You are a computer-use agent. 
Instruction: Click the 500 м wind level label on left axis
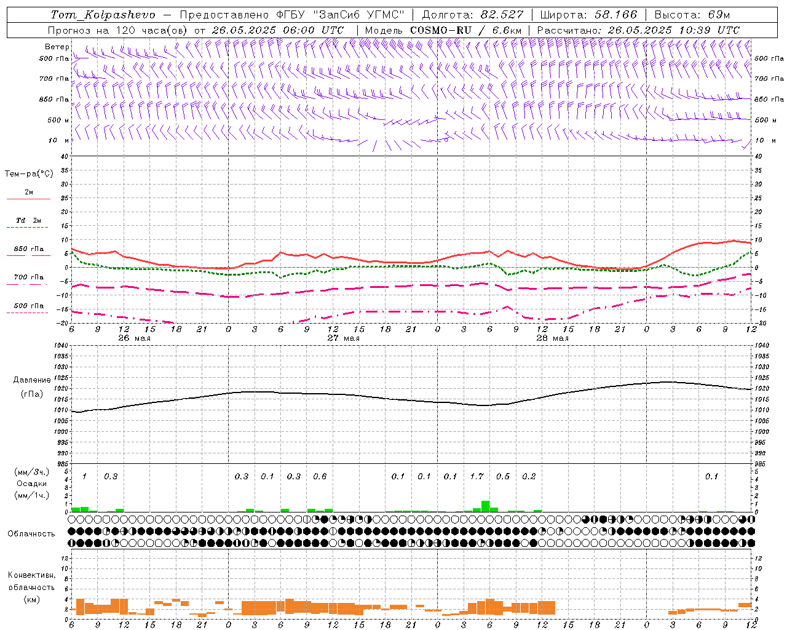(x=58, y=120)
